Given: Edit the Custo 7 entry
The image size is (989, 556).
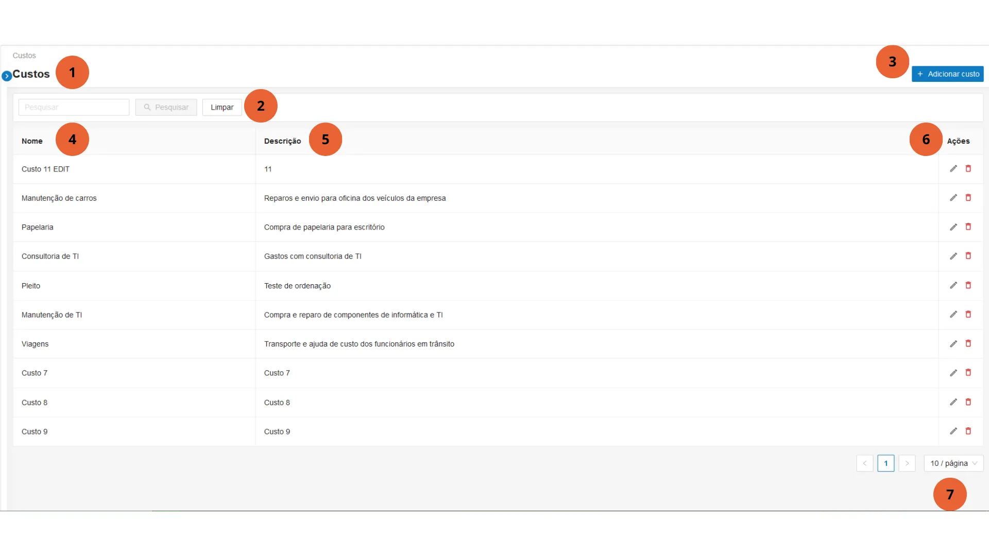Looking at the screenshot, I should 953,373.
